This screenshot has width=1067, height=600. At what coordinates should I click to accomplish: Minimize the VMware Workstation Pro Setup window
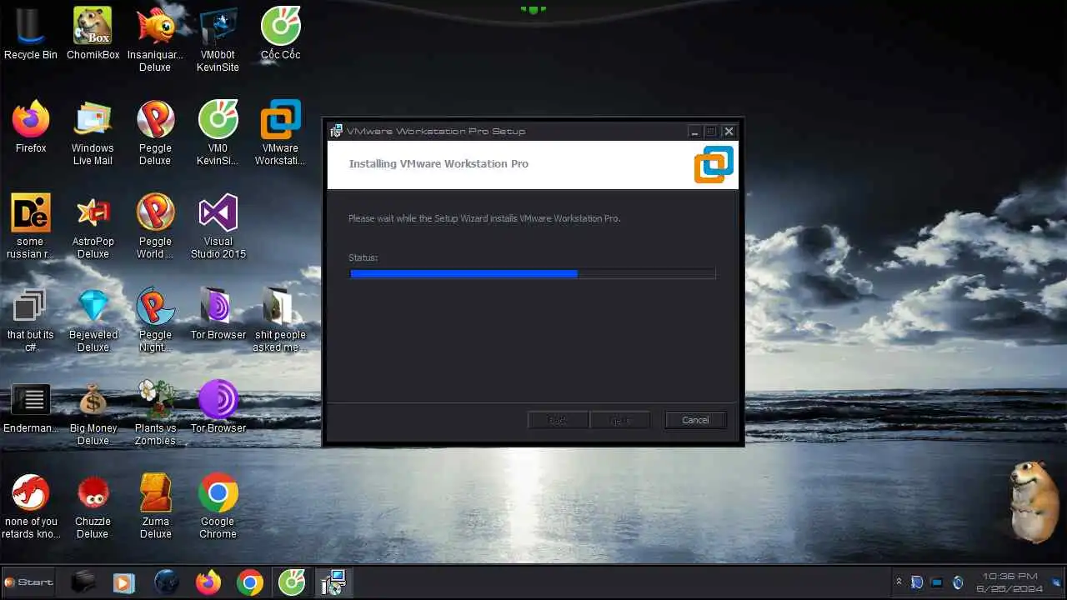click(x=694, y=132)
